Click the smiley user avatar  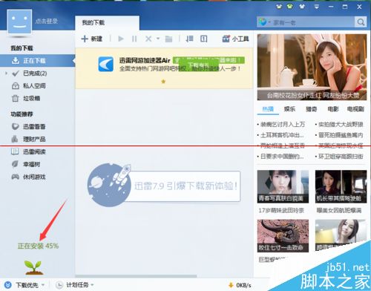(19, 22)
